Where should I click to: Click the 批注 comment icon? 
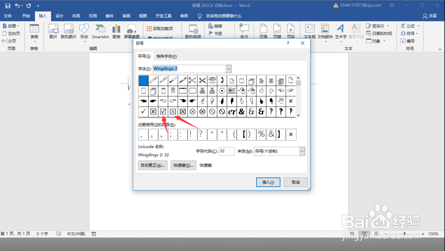pos(244,31)
